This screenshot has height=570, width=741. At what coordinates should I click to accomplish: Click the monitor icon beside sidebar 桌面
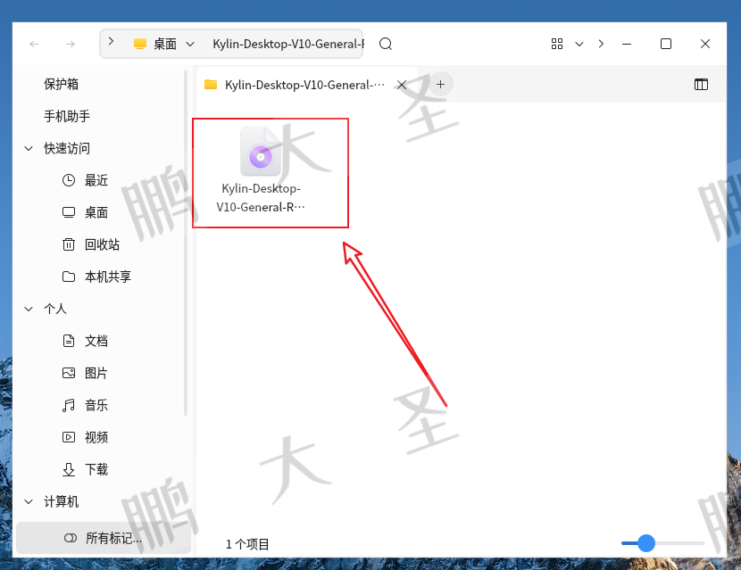click(x=69, y=212)
